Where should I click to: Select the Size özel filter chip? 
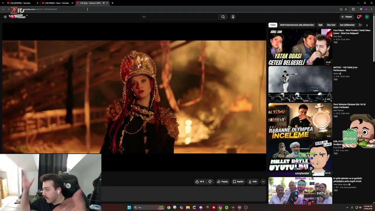(x=331, y=25)
